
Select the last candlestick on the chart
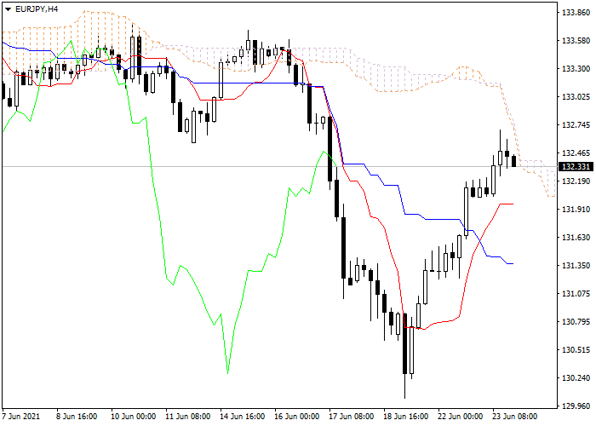tap(513, 161)
